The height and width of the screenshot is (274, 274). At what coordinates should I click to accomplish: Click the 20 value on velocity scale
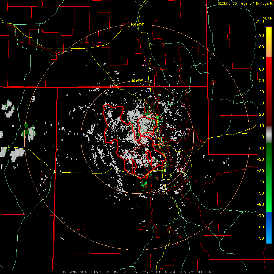262,114
